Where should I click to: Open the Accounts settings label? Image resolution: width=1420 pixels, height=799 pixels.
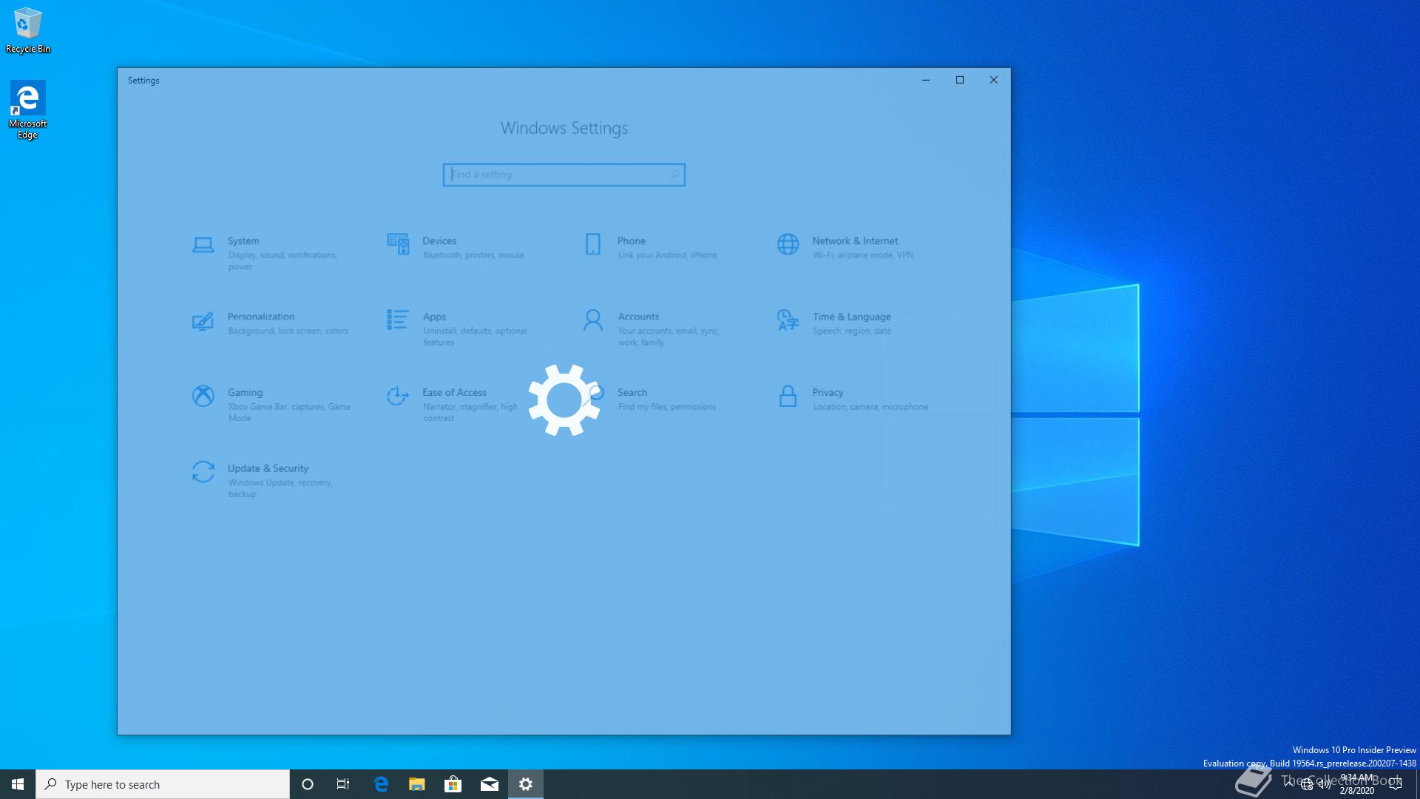(x=638, y=317)
